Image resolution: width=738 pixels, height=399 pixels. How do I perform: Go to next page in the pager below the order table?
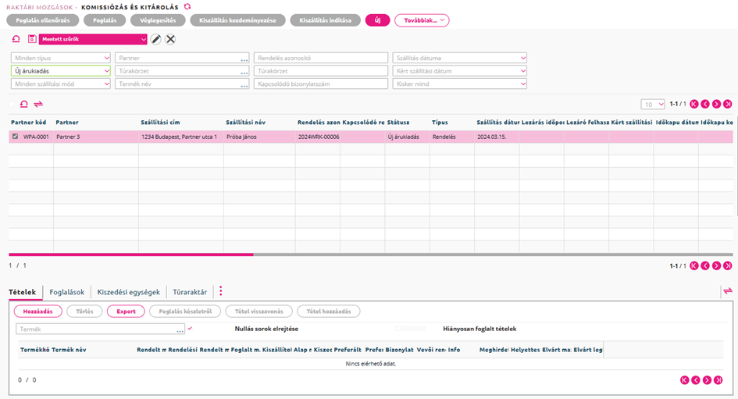(x=716, y=265)
